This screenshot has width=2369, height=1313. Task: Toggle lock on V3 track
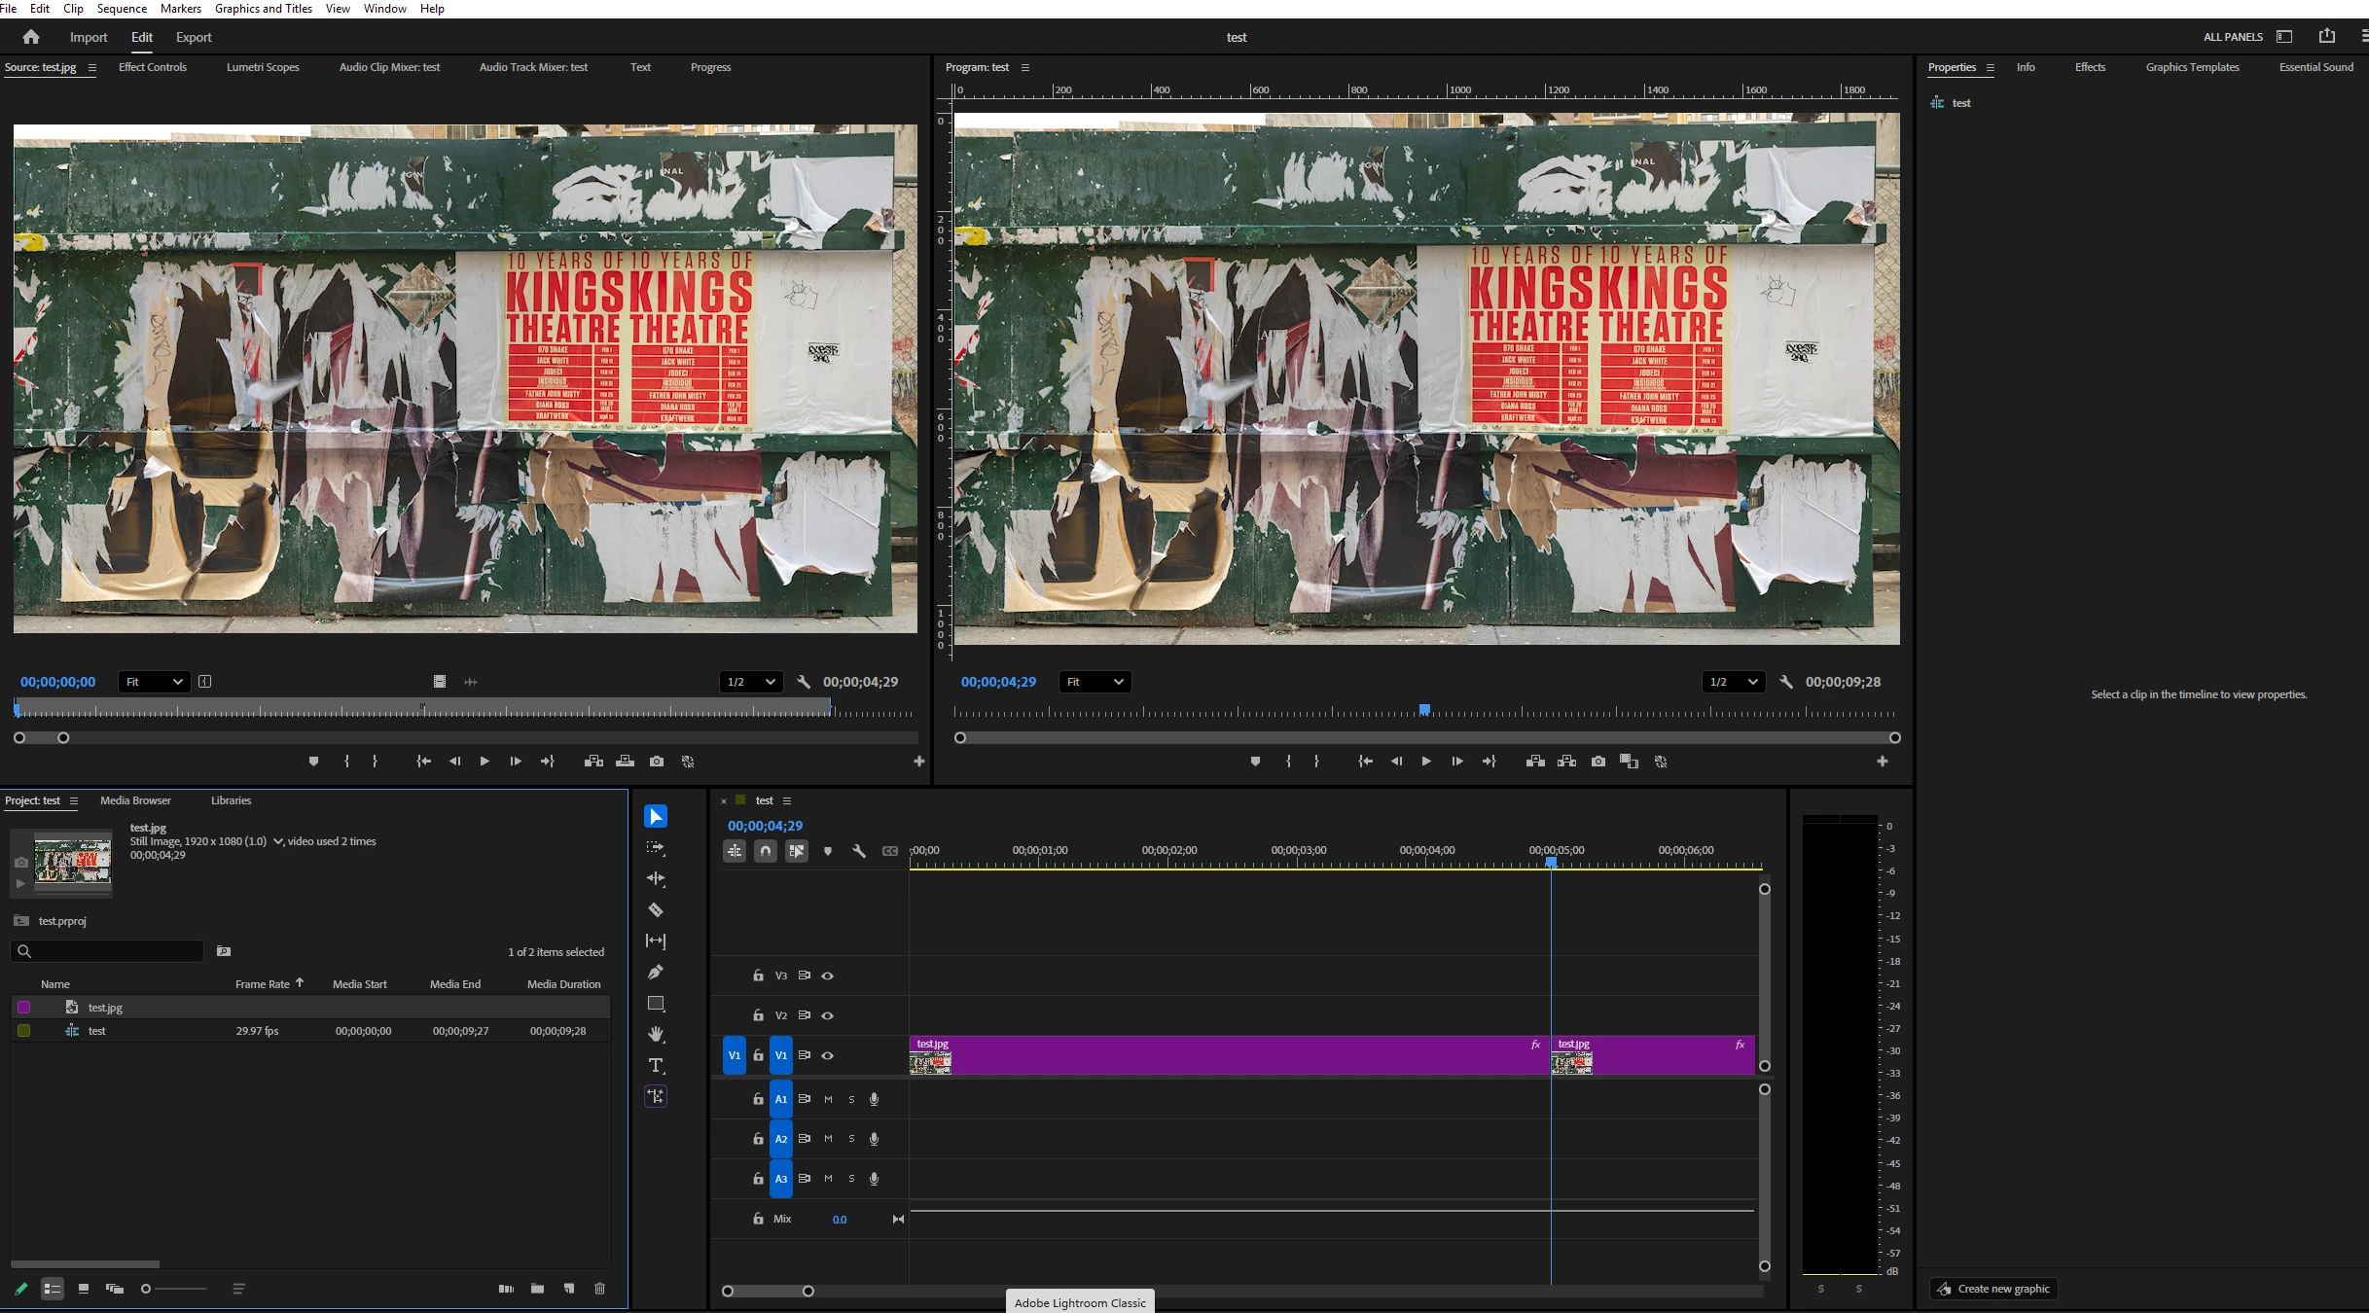pos(758,976)
